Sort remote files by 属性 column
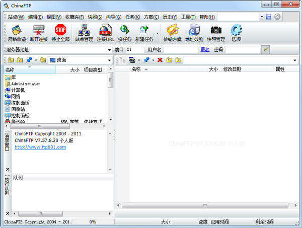The image size is (302, 228). click(286, 69)
